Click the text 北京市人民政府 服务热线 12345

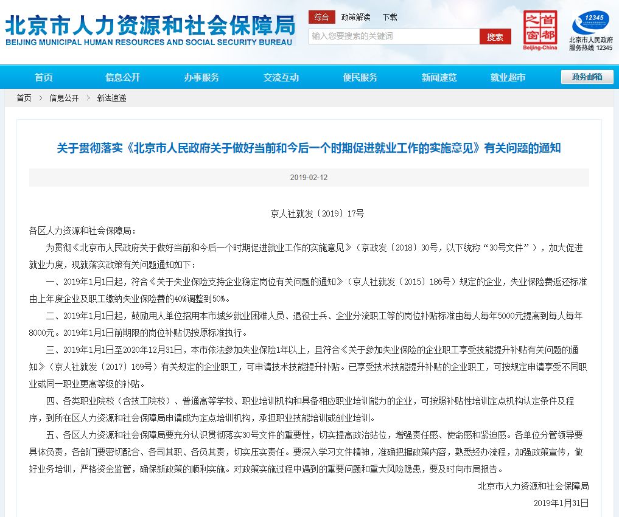[590, 44]
